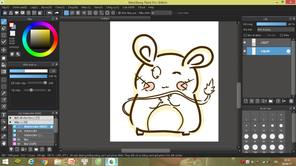This screenshot has height=166, width=296.
Task: Open the Chỉnh sửa(E) menu
Action: 20,7
